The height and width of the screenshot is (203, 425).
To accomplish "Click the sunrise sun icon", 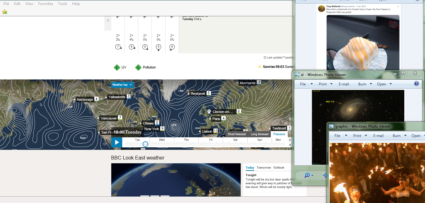I will pos(260,67).
